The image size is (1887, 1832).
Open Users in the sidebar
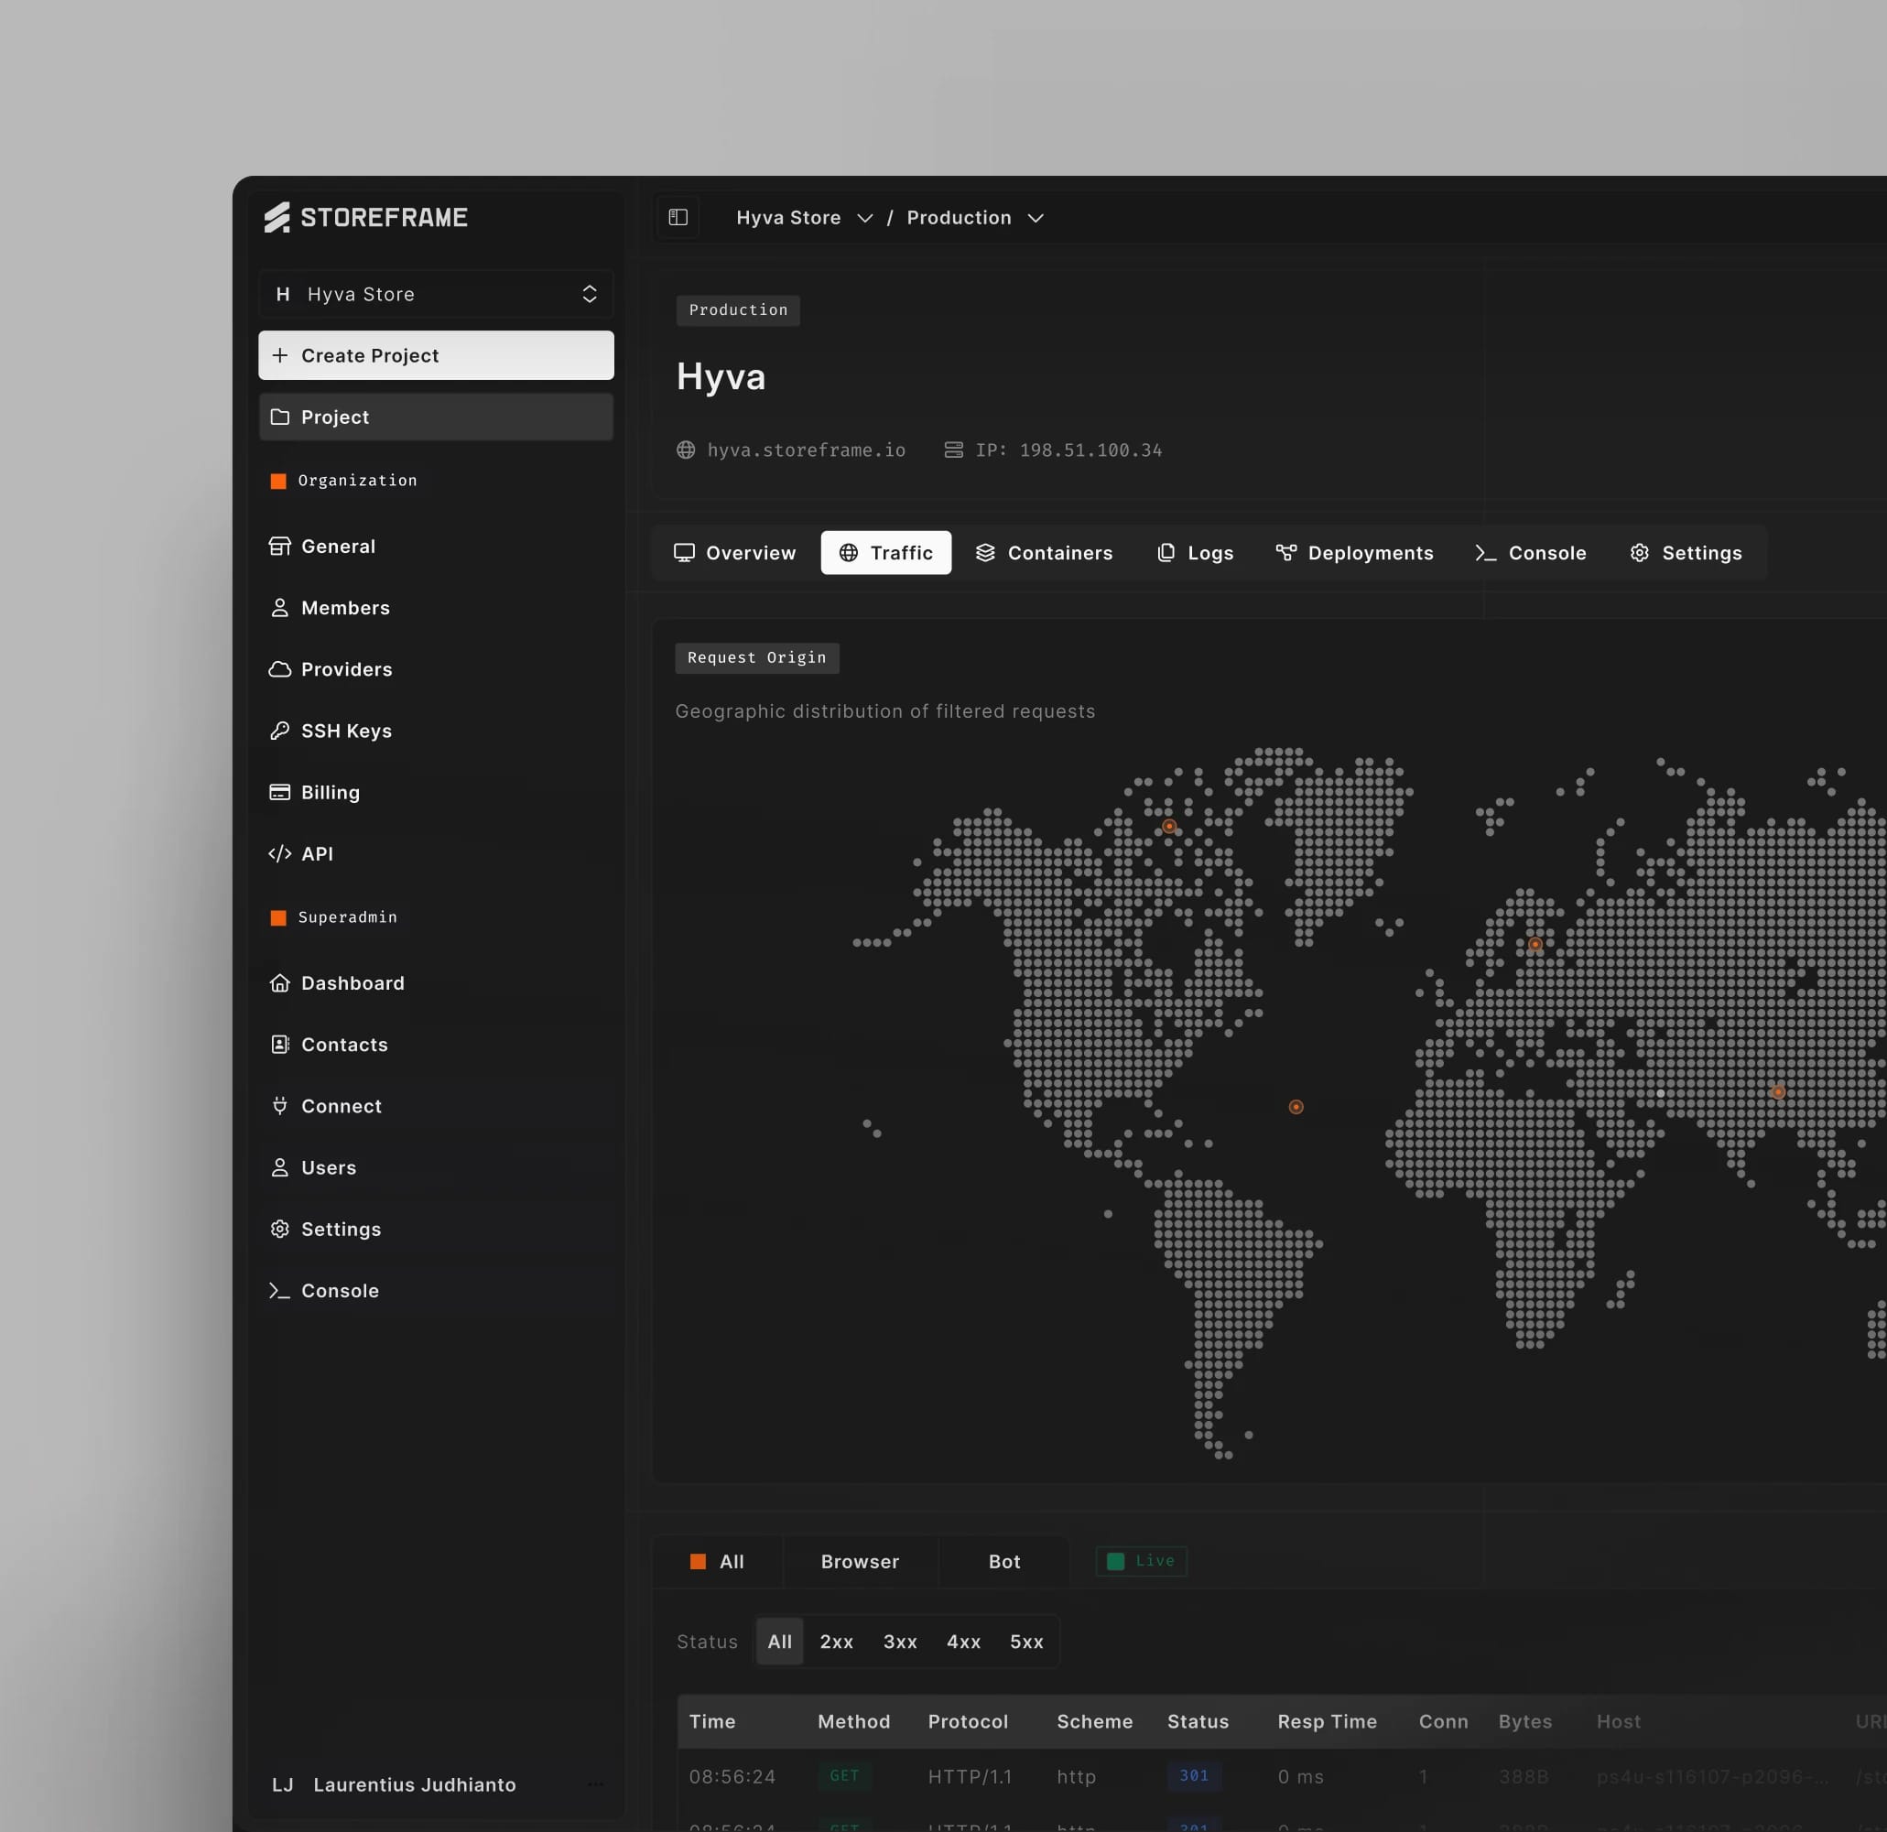[435, 1167]
